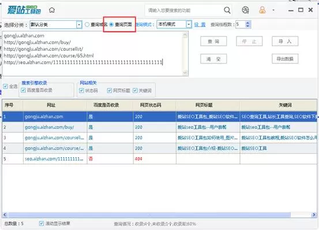
Task: Expand the 默认分类 category dropdown
Action: point(79,25)
